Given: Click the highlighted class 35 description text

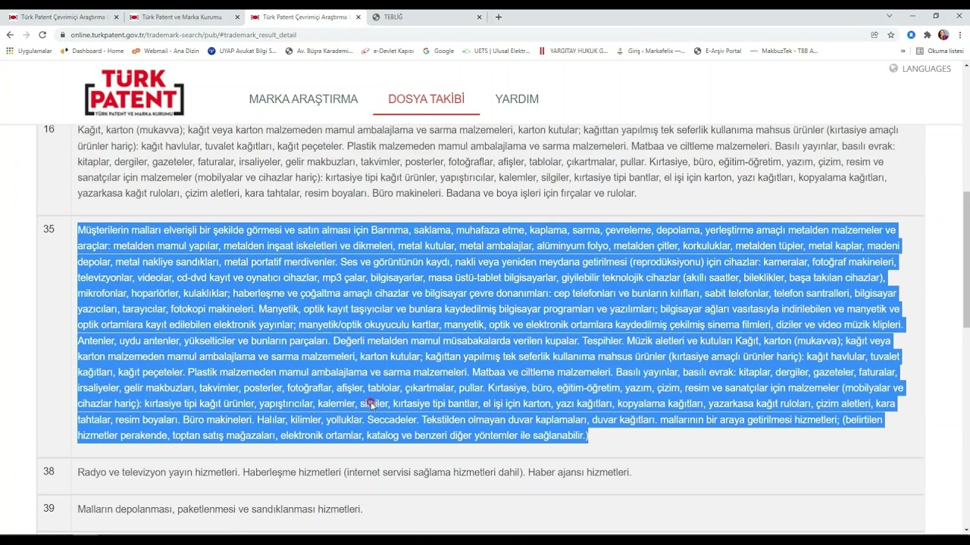Looking at the screenshot, I should click(x=490, y=332).
